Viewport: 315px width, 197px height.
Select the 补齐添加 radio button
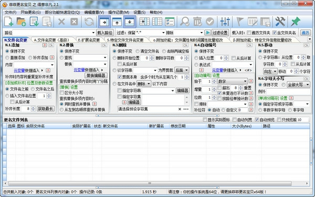[30, 58]
